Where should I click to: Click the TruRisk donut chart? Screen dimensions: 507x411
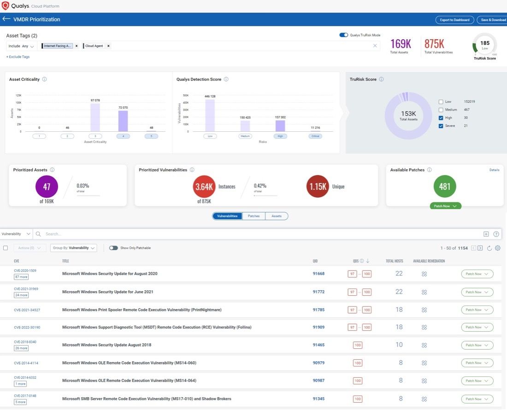coord(408,116)
